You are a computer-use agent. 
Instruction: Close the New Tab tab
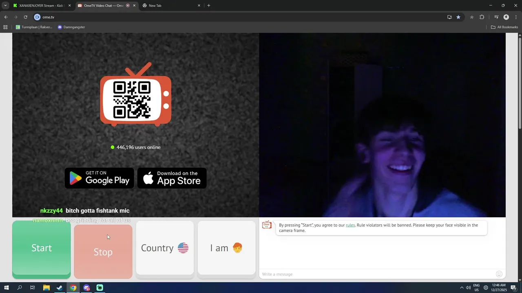(199, 6)
